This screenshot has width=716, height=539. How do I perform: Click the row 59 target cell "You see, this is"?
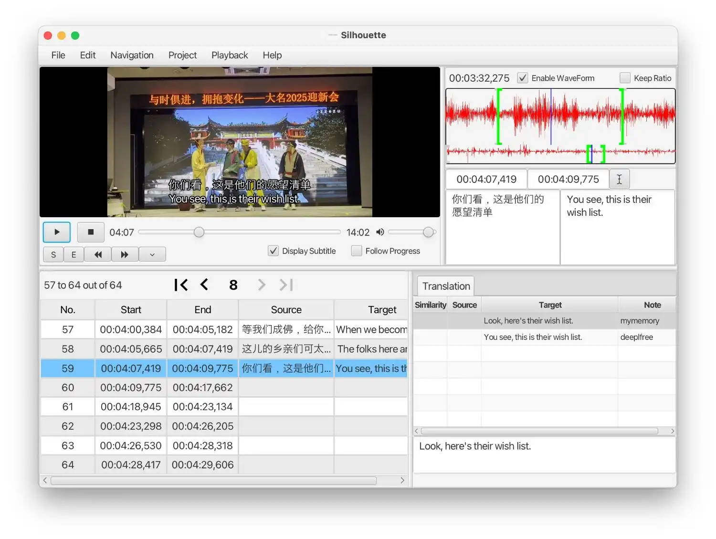[371, 368]
